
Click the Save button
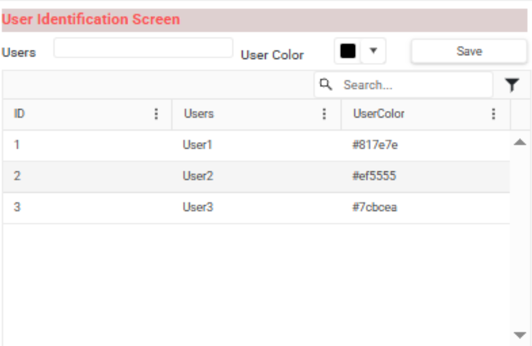(x=469, y=51)
